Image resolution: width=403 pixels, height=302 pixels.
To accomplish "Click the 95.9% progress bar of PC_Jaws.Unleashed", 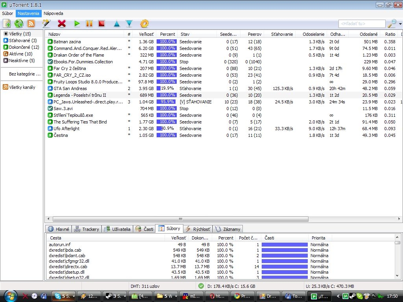I will (166, 102).
